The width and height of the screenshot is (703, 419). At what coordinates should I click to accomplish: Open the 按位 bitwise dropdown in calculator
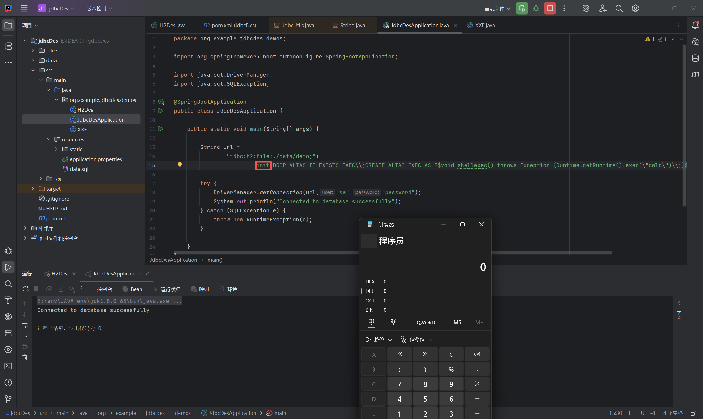point(379,339)
